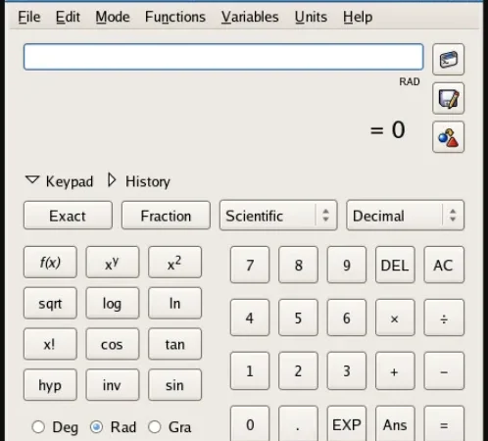Open the Decimal number base dropdown
488x441 pixels.
point(406,216)
